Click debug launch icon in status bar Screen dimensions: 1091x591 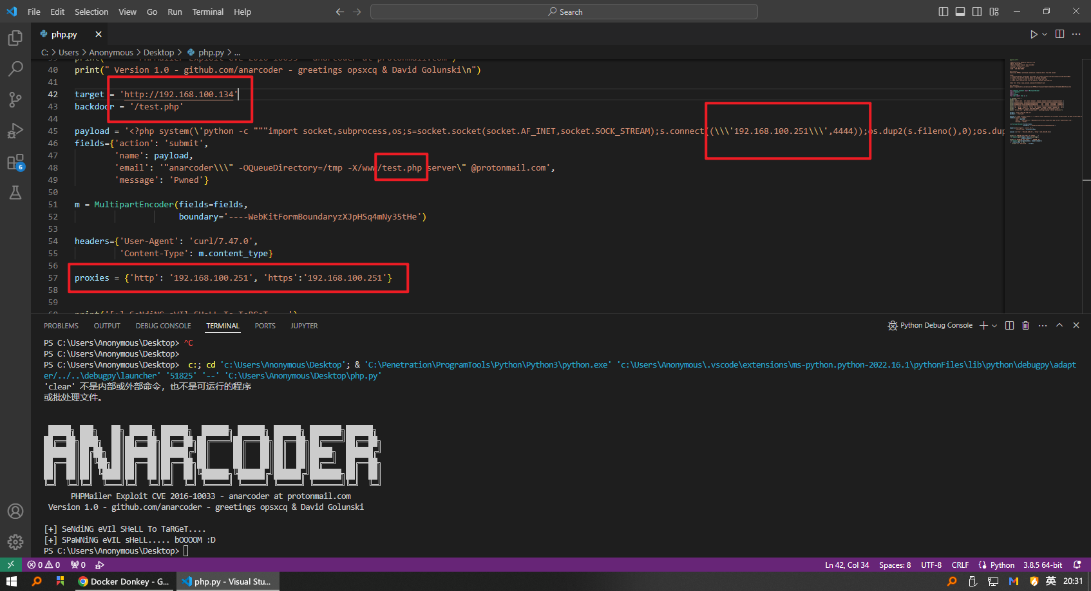click(x=100, y=565)
